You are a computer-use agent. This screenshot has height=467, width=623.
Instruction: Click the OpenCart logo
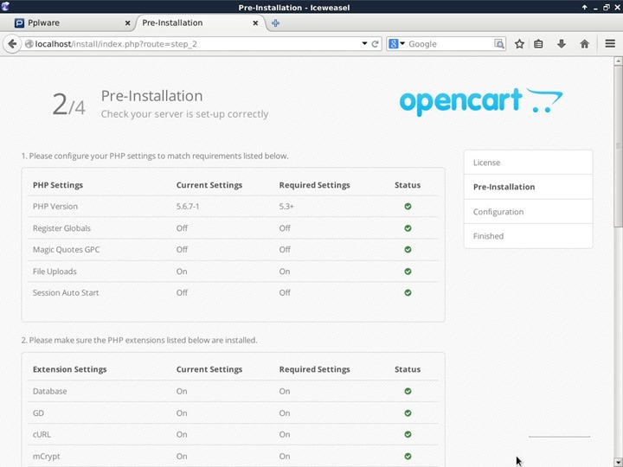[481, 102]
